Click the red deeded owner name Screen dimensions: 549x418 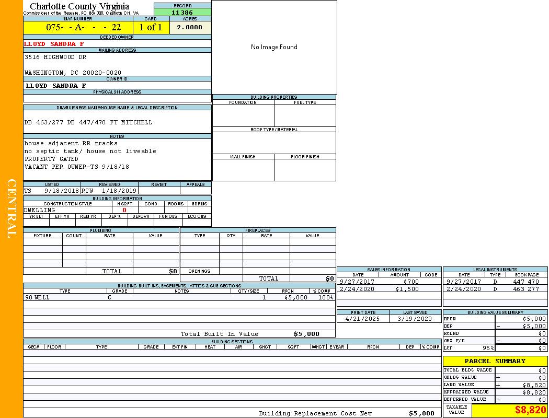click(54, 44)
